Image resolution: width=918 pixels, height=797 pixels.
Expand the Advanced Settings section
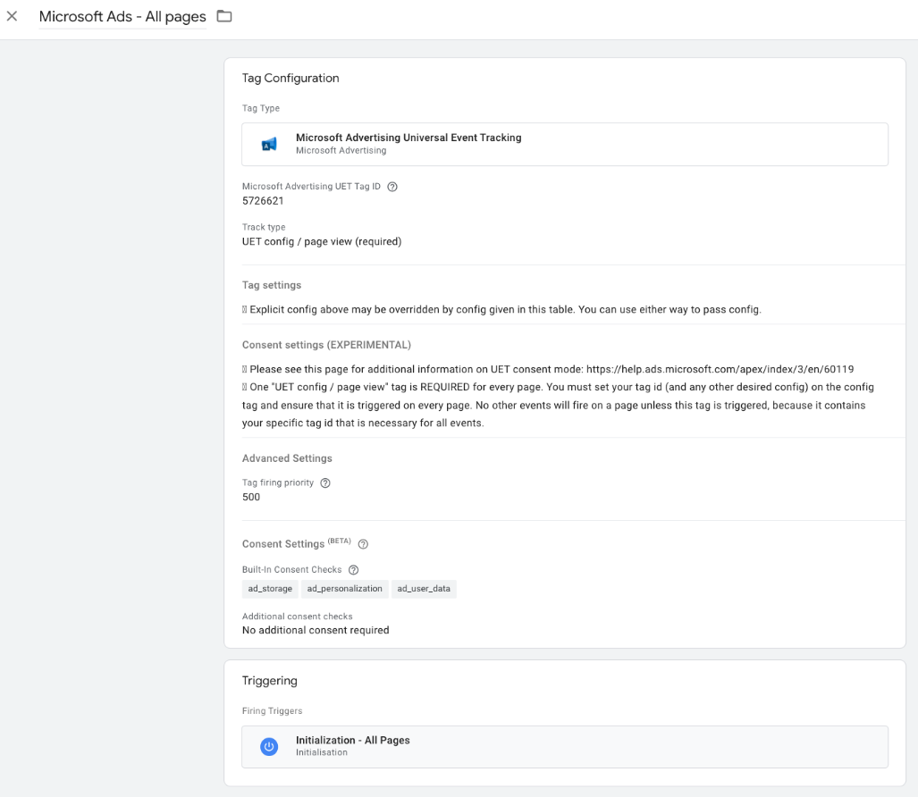pyautogui.click(x=287, y=458)
